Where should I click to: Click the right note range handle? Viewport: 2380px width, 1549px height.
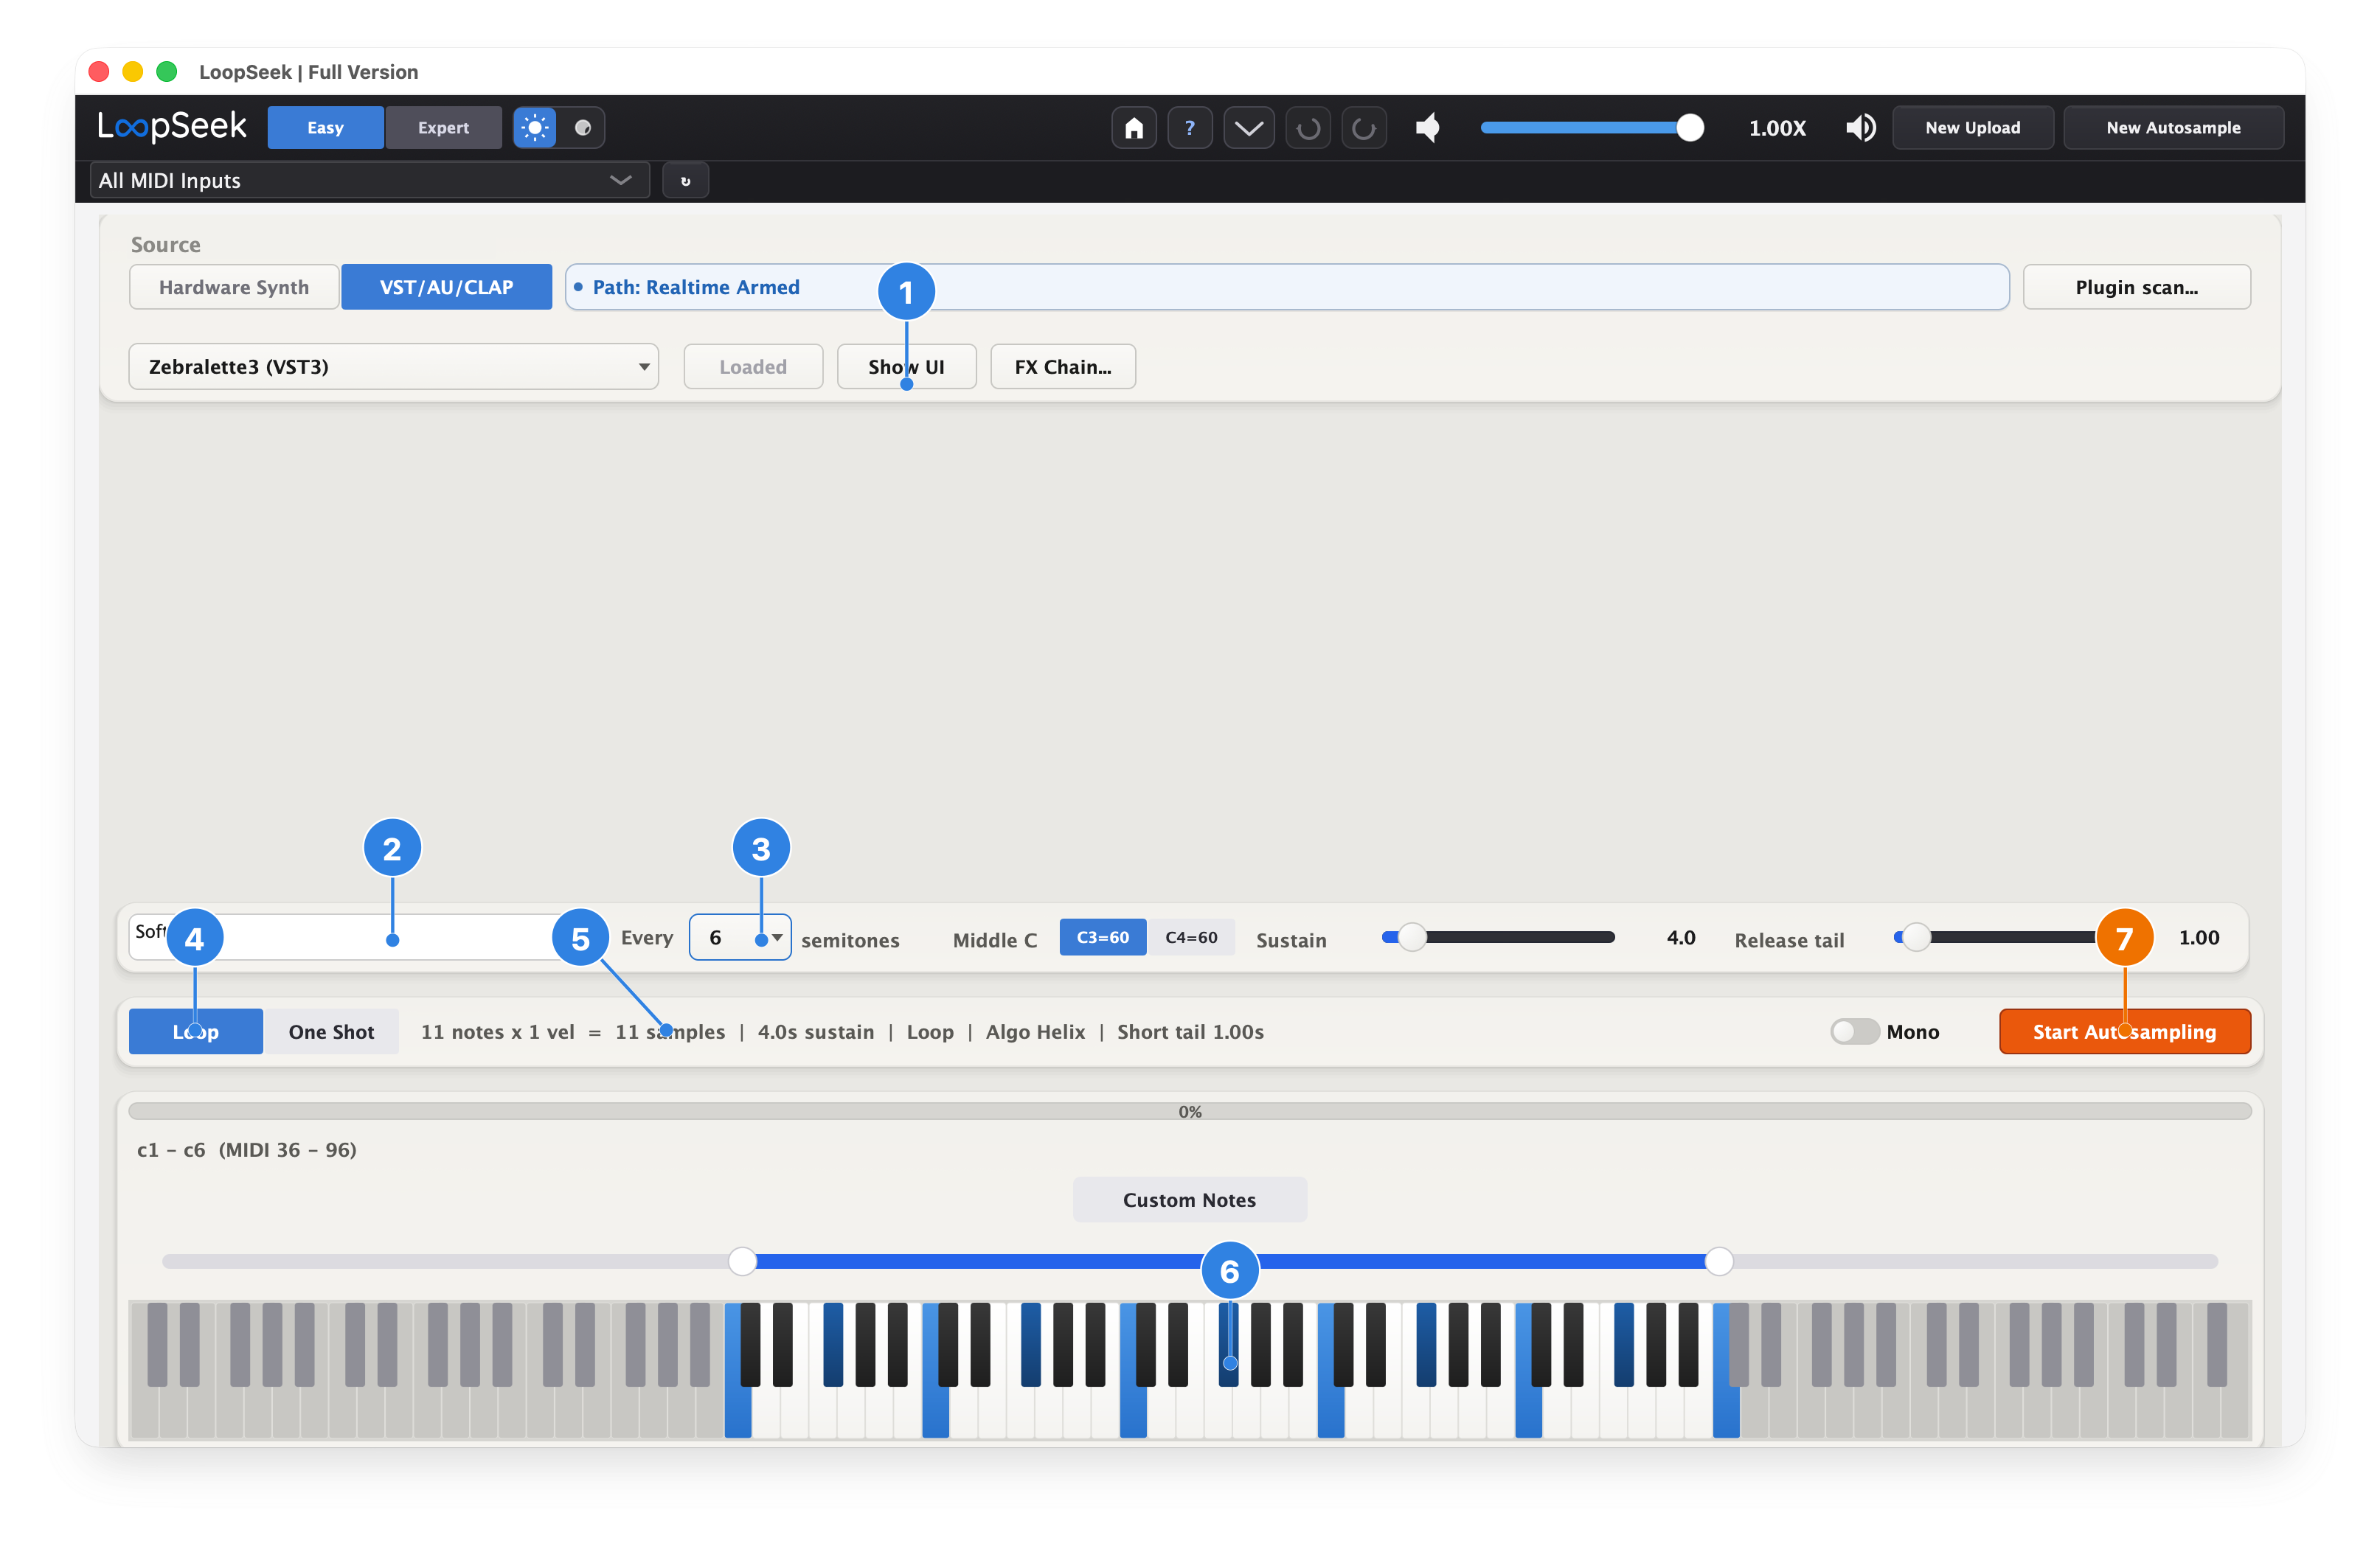click(x=1718, y=1261)
